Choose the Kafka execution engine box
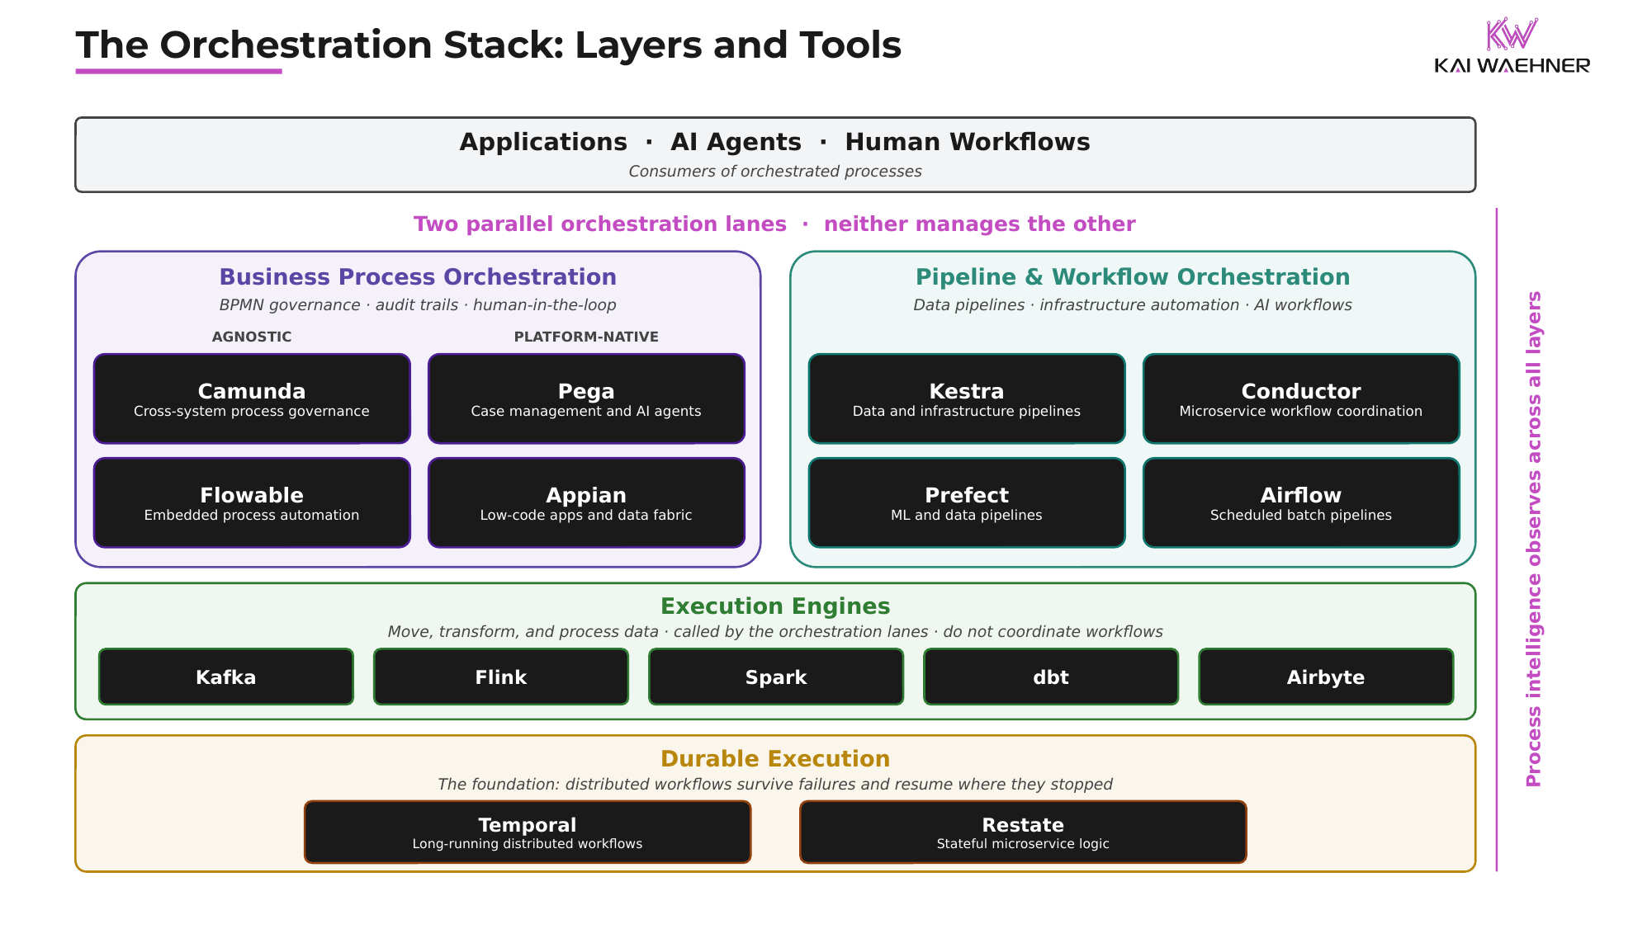Image resolution: width=1652 pixels, height=929 pixels. (x=226, y=677)
